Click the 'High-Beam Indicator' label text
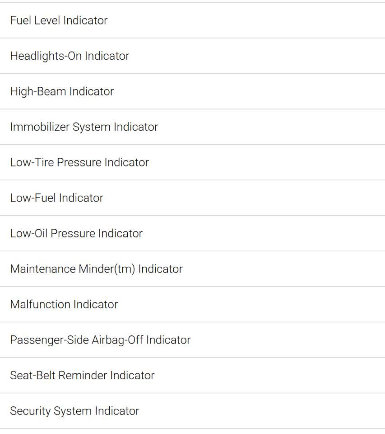385x434 pixels. pyautogui.click(x=62, y=92)
